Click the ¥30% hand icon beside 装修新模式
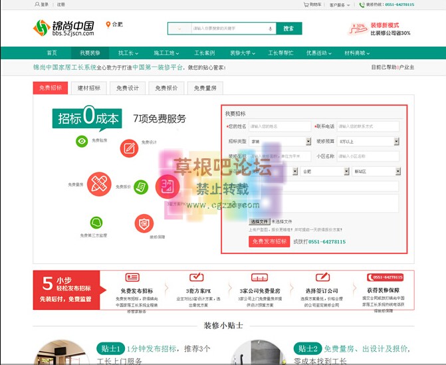The height and width of the screenshot is (365, 446). point(358,29)
